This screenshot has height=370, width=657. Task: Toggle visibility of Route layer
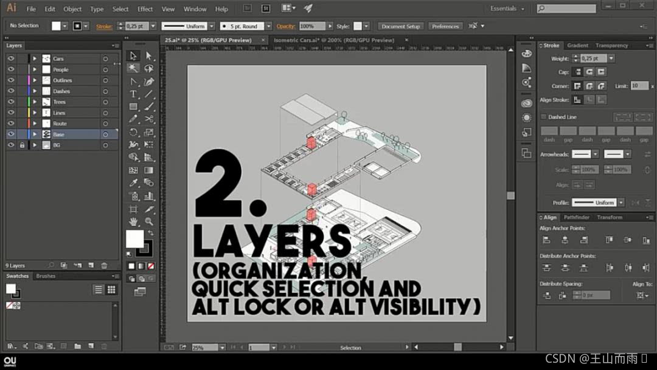point(11,124)
